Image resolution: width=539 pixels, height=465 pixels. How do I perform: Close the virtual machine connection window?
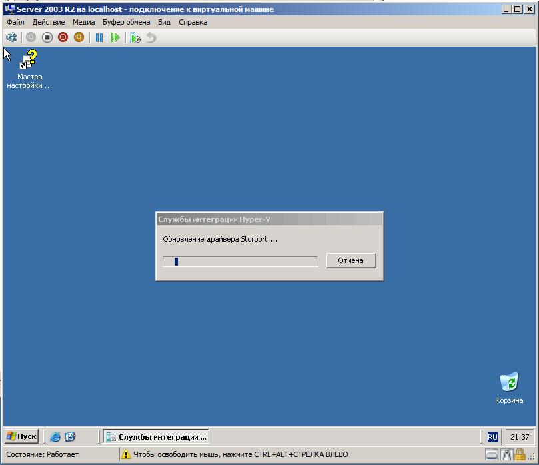pyautogui.click(x=530, y=9)
